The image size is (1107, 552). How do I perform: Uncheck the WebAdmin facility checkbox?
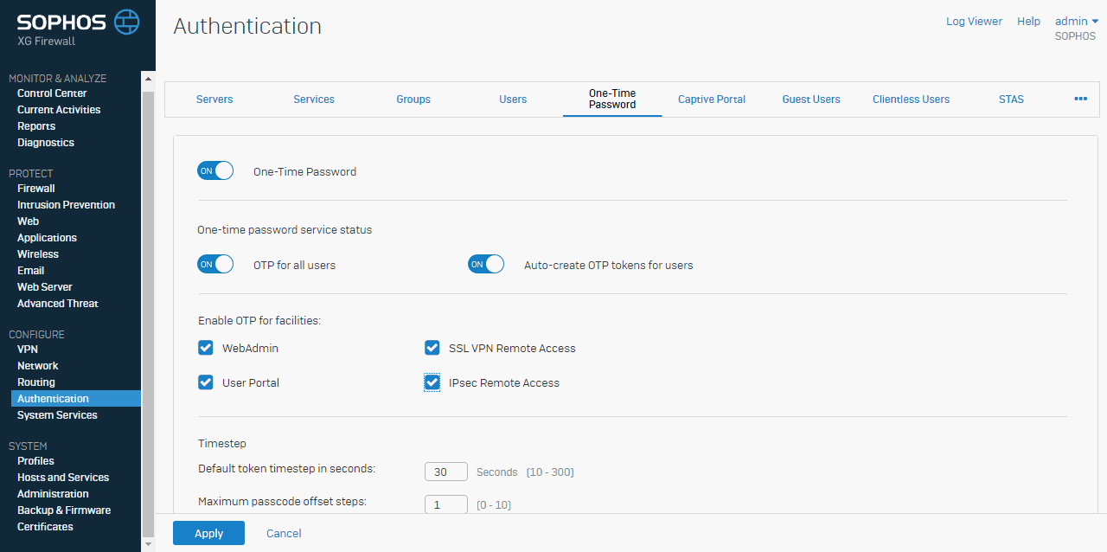tap(206, 348)
